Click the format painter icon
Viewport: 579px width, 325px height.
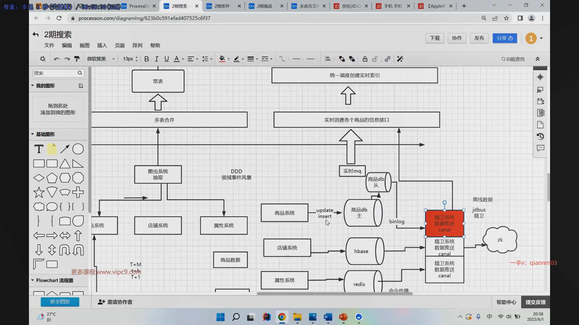pos(77,59)
